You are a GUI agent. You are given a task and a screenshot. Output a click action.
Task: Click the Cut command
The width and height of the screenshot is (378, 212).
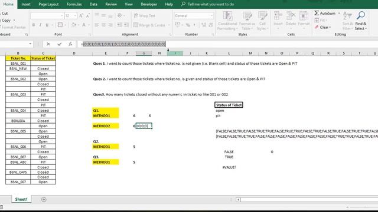[x=5, y=13]
